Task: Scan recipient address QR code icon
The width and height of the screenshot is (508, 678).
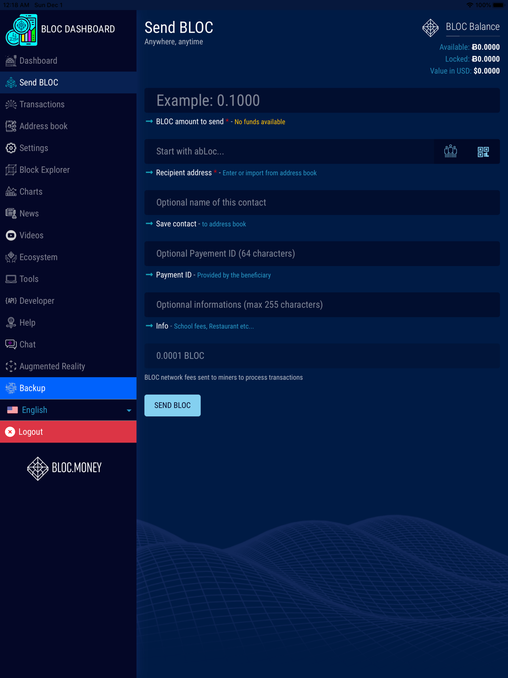Action: pyautogui.click(x=483, y=151)
